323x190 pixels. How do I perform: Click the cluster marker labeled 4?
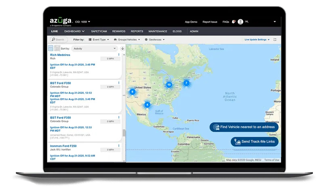pyautogui.click(x=147, y=104)
